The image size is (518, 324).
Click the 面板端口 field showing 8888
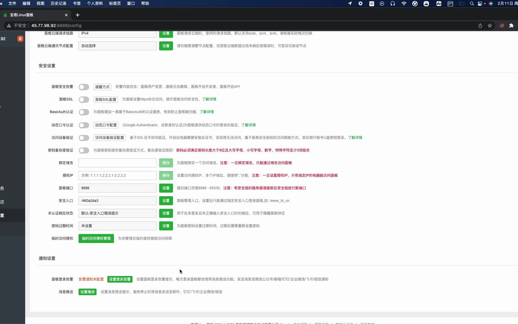[x=118, y=188]
